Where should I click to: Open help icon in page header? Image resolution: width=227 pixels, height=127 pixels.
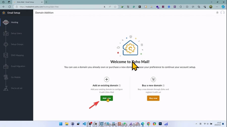pos(217,13)
